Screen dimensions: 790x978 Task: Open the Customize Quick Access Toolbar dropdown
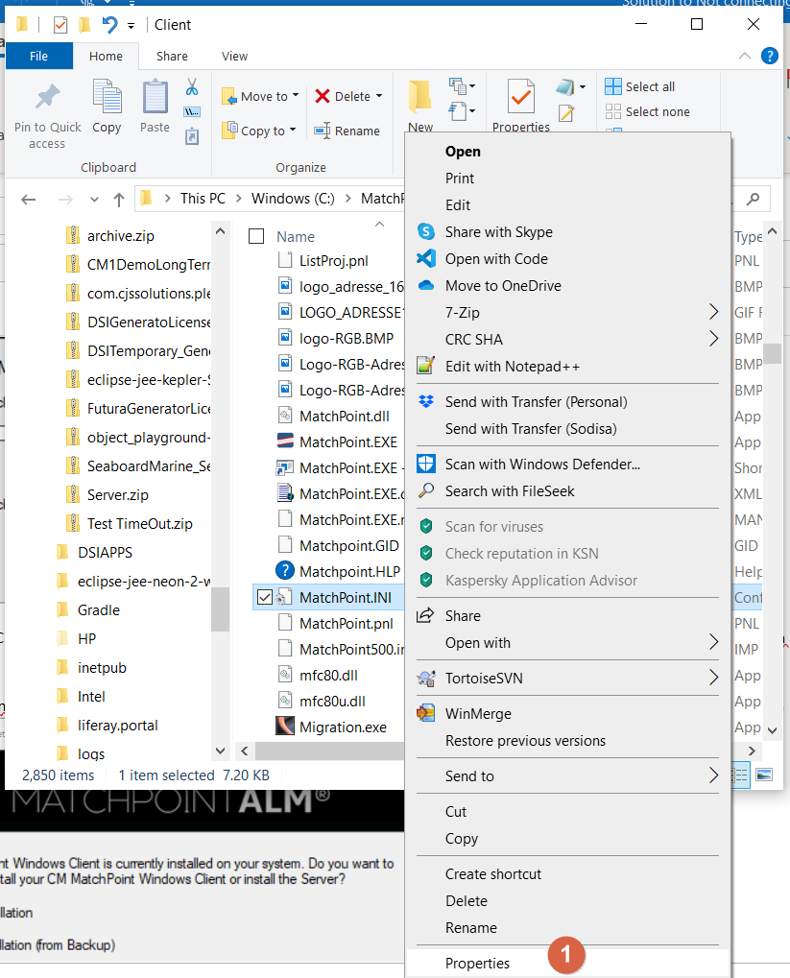(132, 26)
